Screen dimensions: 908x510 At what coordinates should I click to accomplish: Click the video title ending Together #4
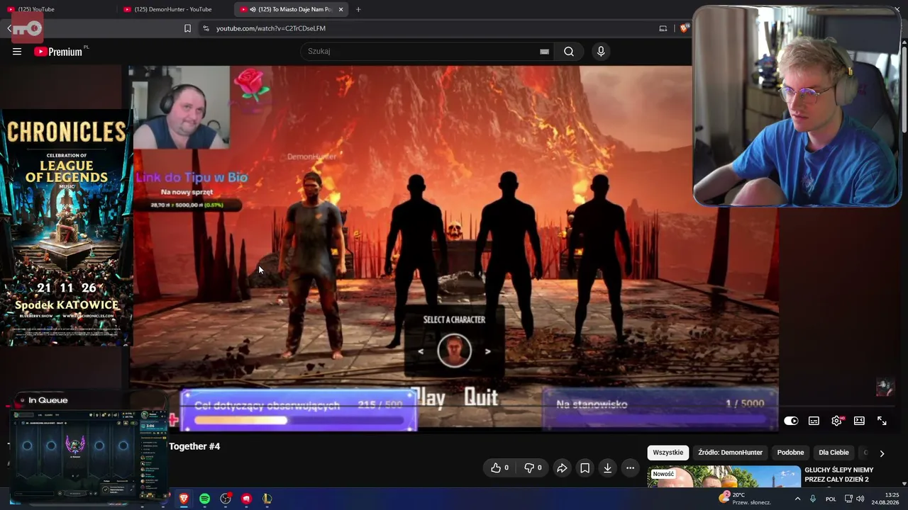click(x=194, y=446)
